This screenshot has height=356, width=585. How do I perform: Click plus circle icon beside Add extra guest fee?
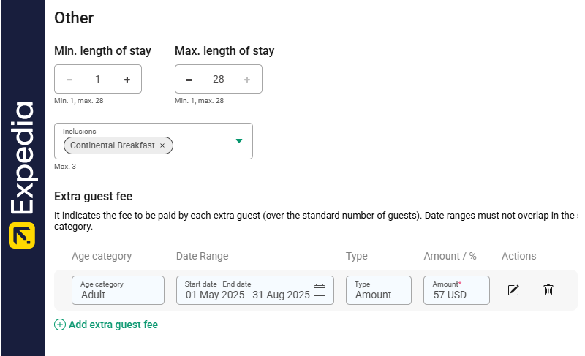point(60,325)
